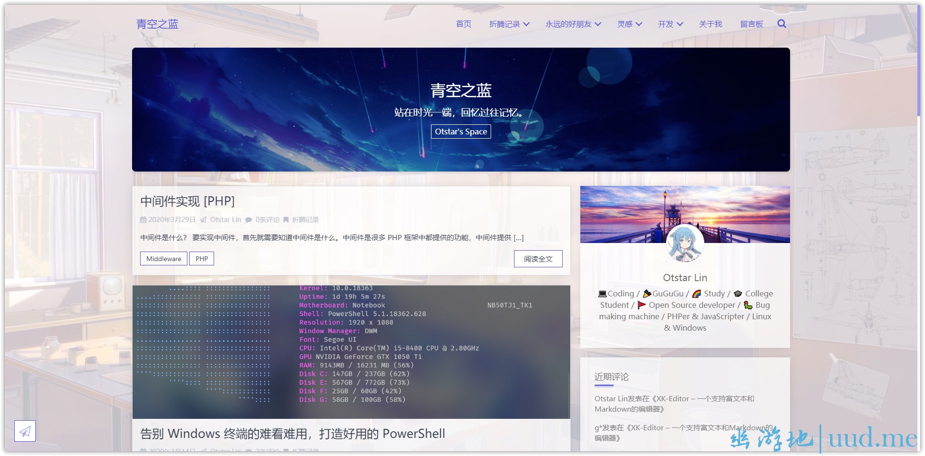Select the Middleware tag
This screenshot has width=925, height=456.
click(x=164, y=259)
